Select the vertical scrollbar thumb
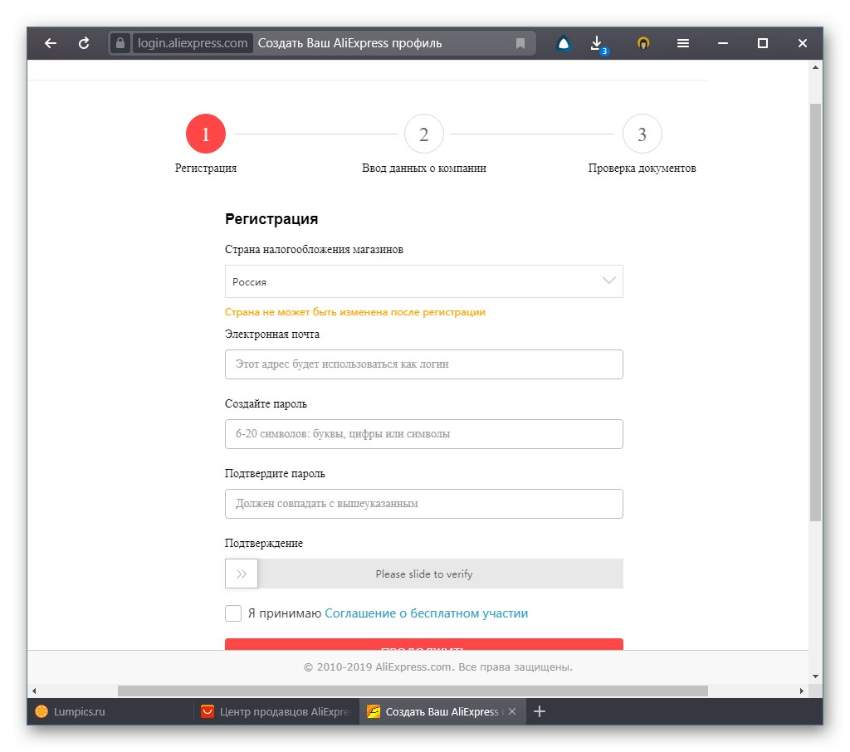 point(815,312)
